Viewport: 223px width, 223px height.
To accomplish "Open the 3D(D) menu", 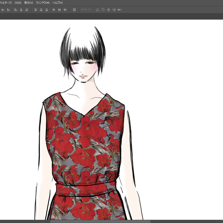I will pyautogui.click(x=18, y=3).
